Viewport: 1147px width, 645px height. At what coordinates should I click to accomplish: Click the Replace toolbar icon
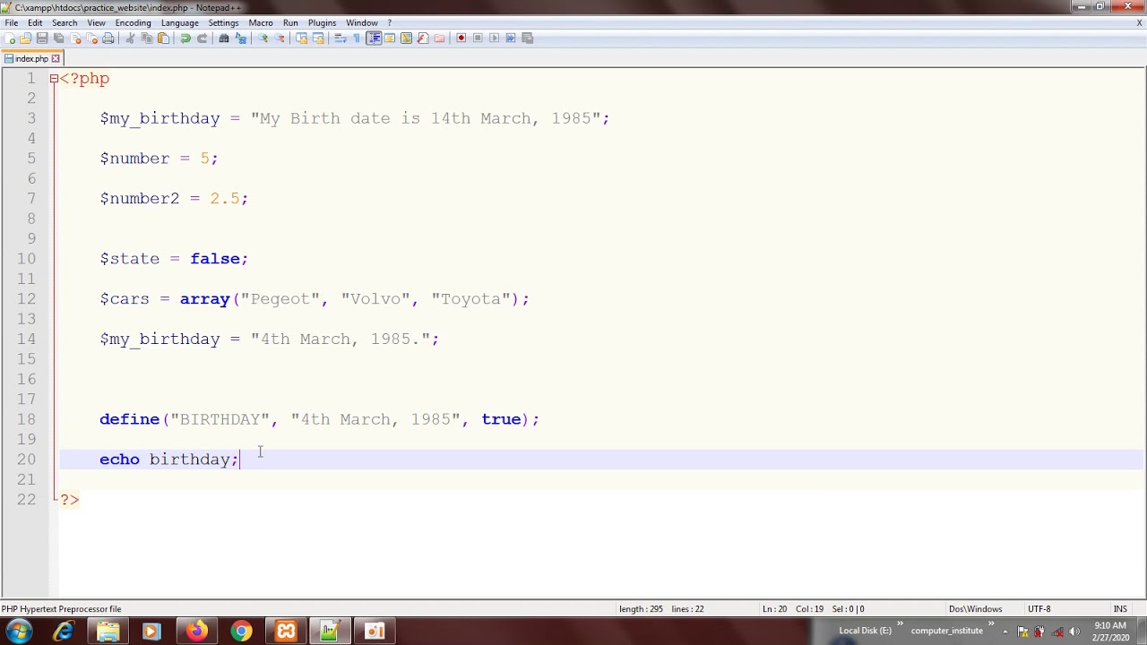(x=241, y=38)
